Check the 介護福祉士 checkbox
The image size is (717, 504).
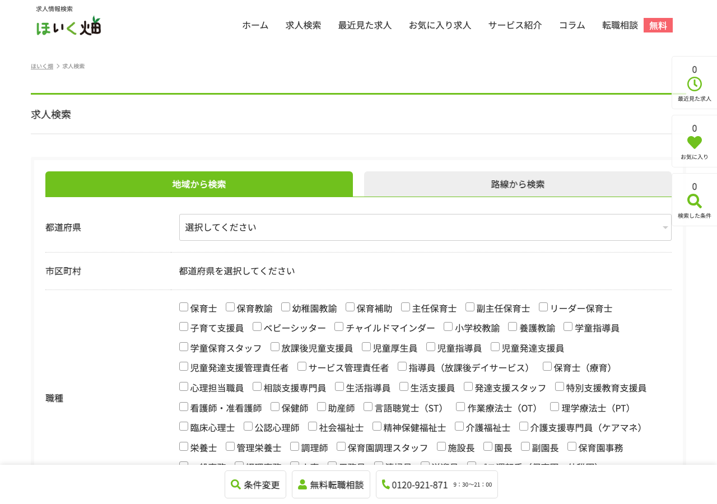click(x=459, y=426)
